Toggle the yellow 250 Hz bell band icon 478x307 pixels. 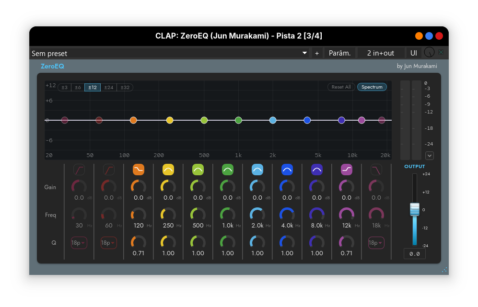(168, 170)
